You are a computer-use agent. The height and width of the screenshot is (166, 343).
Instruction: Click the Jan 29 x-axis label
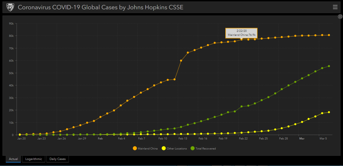click(x=82, y=139)
